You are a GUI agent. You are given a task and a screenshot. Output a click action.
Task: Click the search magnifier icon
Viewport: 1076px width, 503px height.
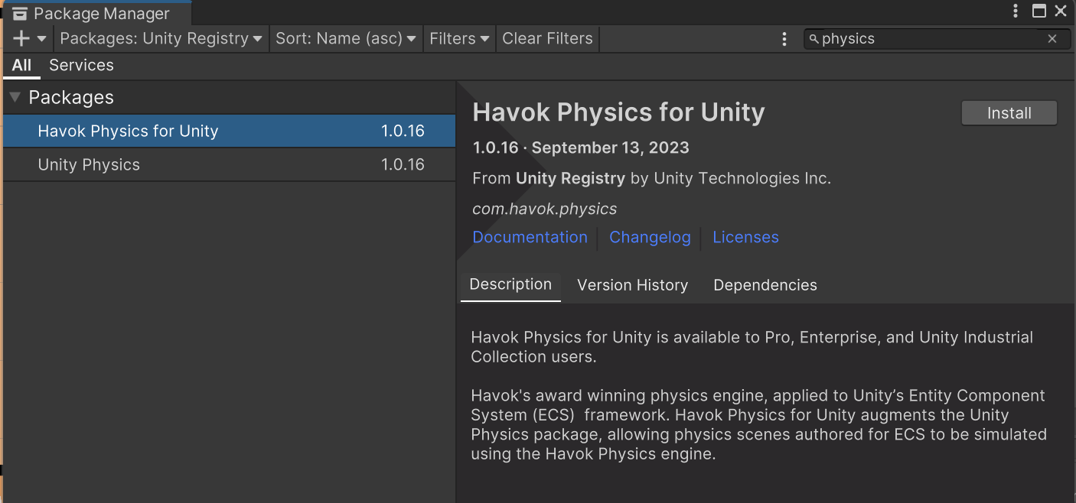[814, 39]
